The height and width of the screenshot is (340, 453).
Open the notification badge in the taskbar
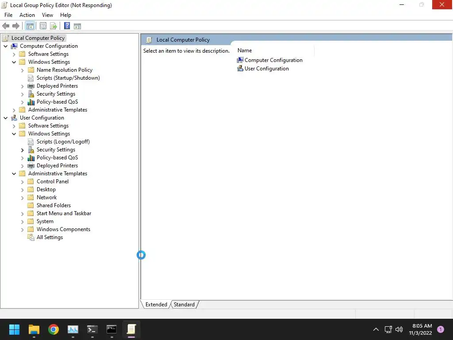coord(441,329)
